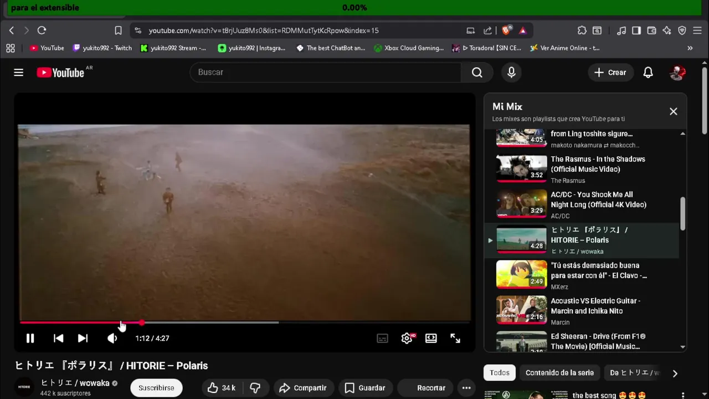Open the cast screen icon in address bar
This screenshot has width=709, height=399.
(x=471, y=30)
